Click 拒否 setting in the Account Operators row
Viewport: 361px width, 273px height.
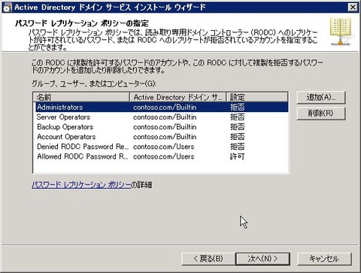point(237,137)
